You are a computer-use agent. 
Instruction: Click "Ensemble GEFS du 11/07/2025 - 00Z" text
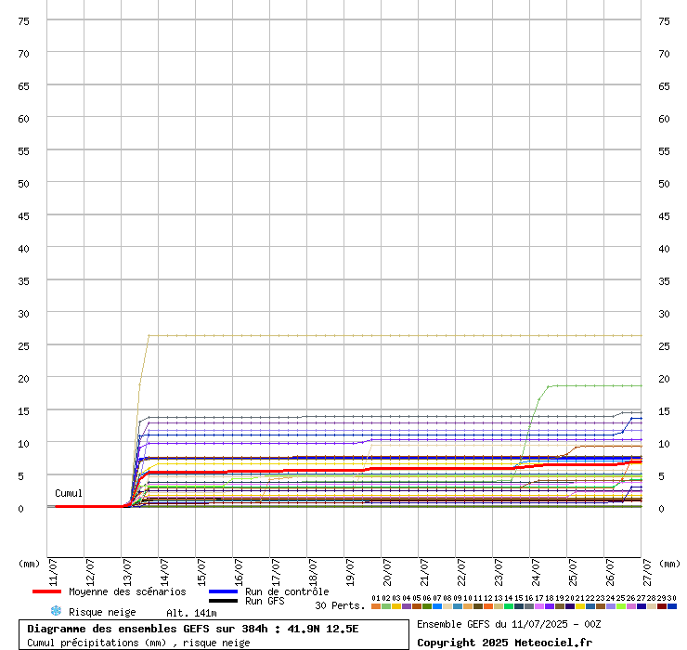(x=509, y=624)
